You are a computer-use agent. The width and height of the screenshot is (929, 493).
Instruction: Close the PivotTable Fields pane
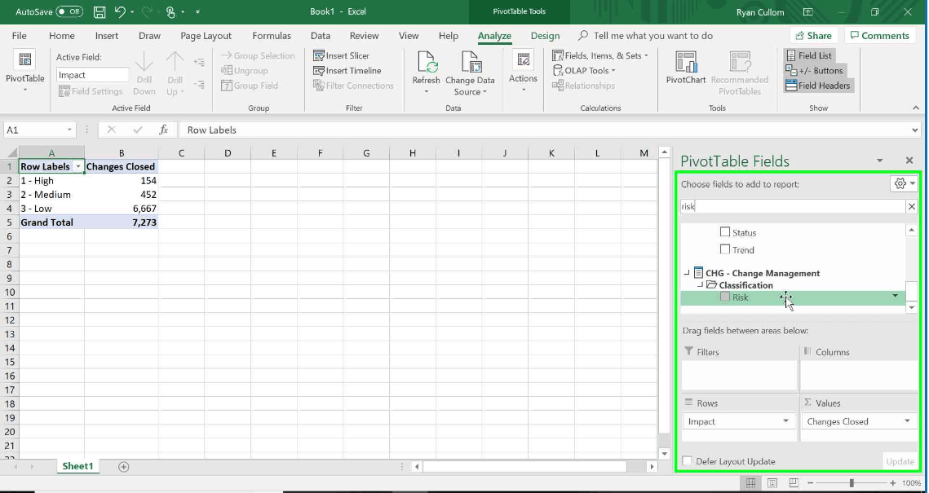coord(909,161)
